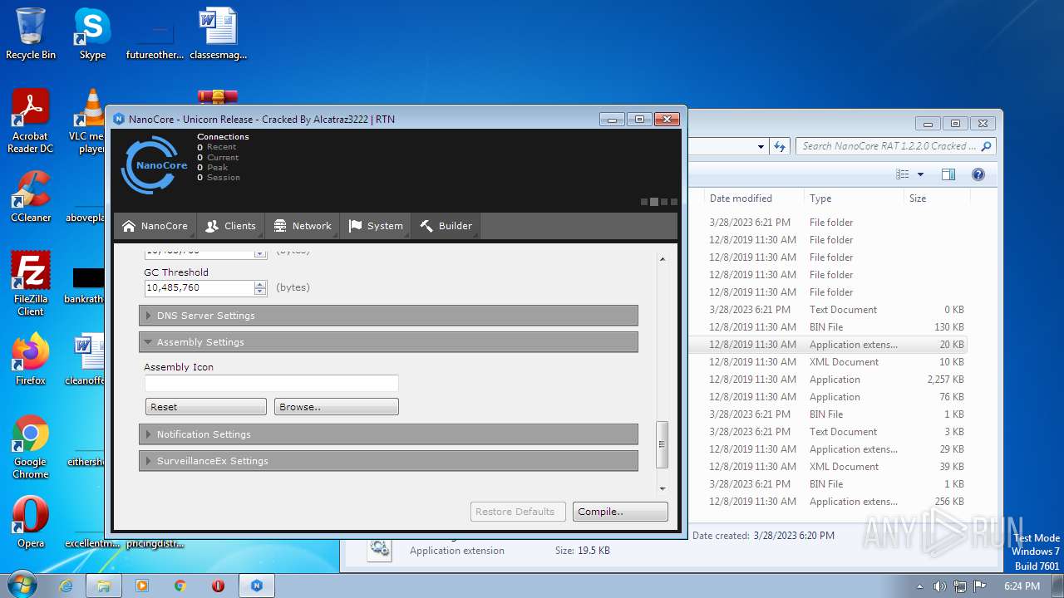Screen dimensions: 1064x598
Task: Expand DNS Server Settings section
Action: tap(388, 316)
